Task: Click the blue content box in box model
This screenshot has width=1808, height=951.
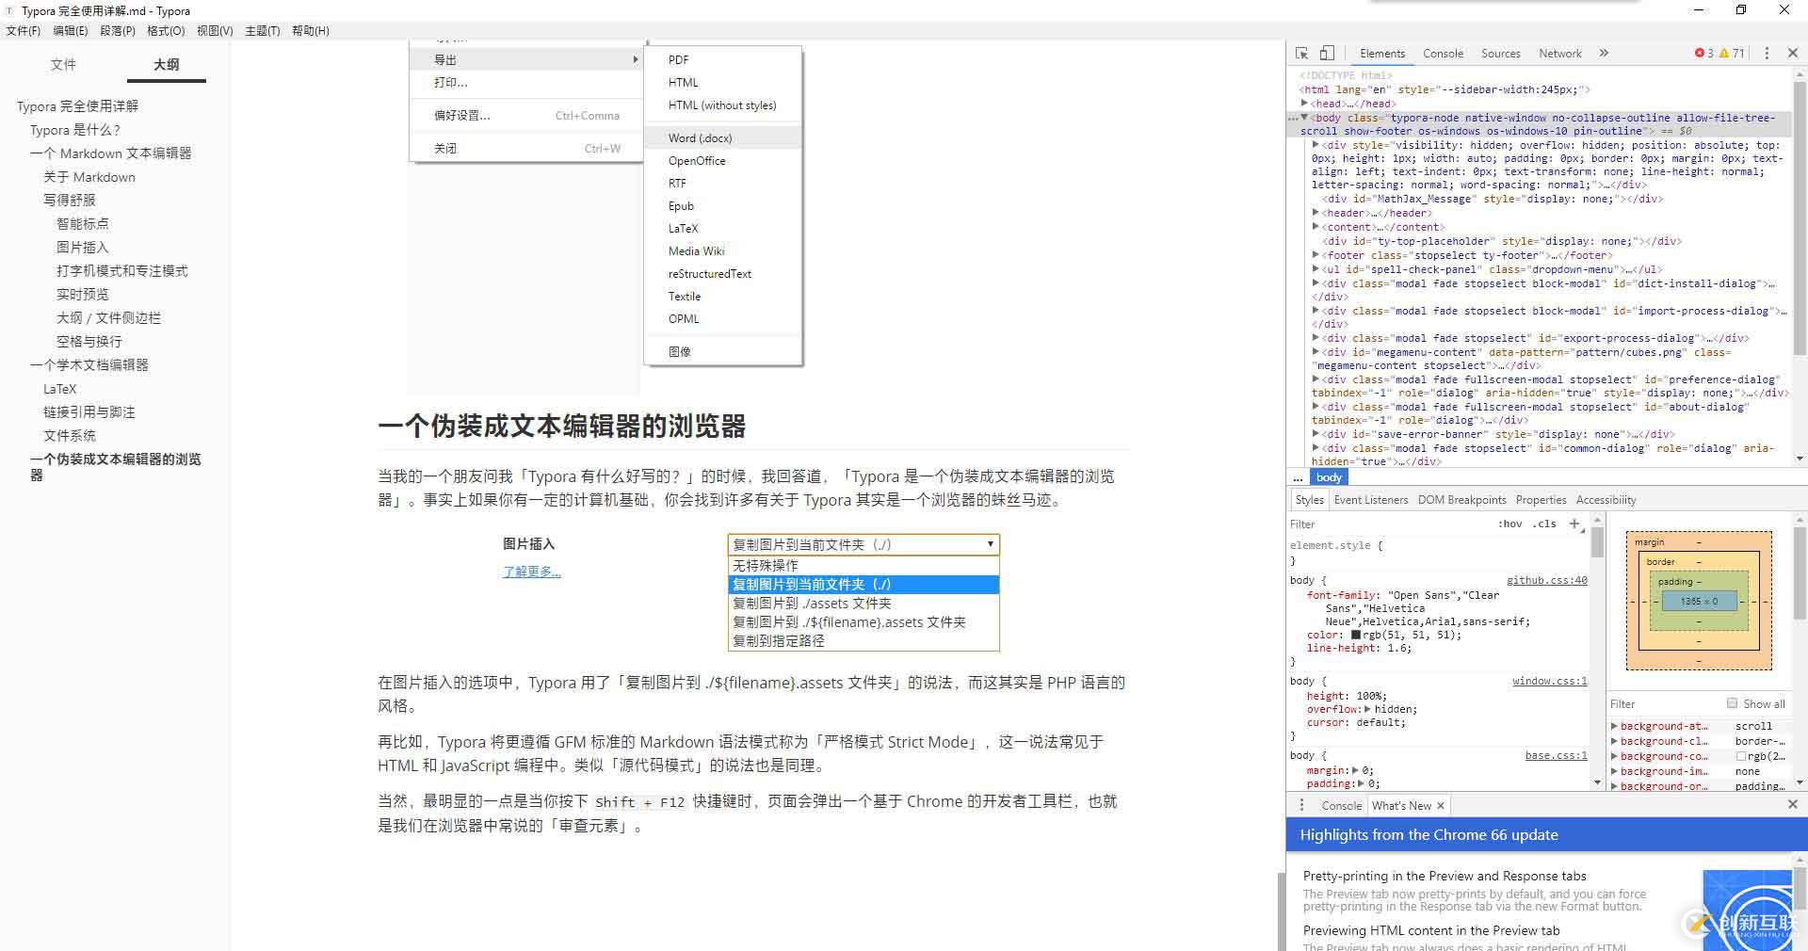Action: click(x=1699, y=601)
